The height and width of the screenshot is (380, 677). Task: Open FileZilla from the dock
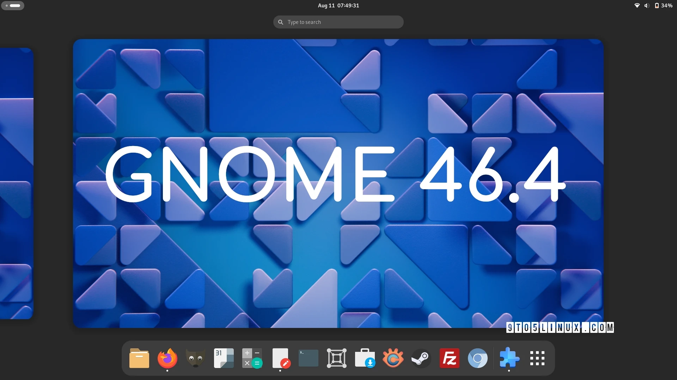pos(449,358)
